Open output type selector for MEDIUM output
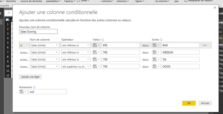 coord(156,52)
